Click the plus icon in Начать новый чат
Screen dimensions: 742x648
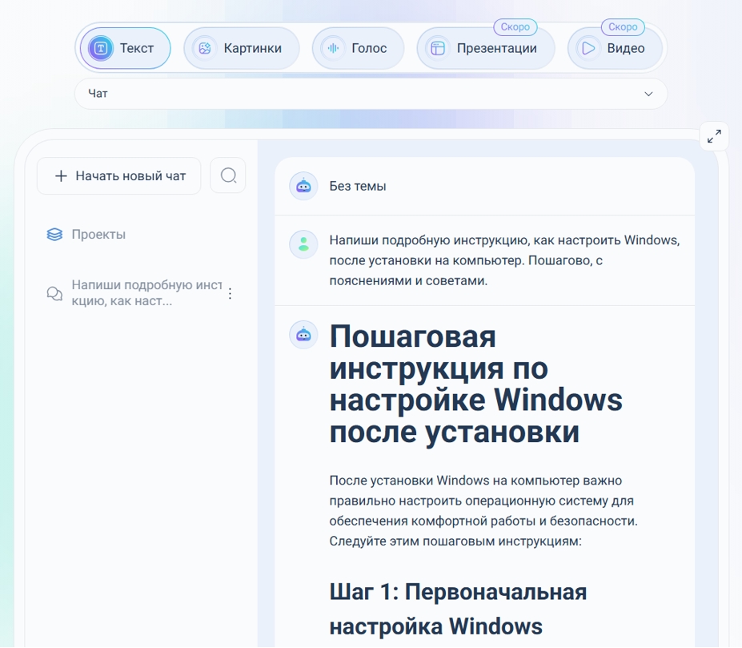pyautogui.click(x=61, y=176)
